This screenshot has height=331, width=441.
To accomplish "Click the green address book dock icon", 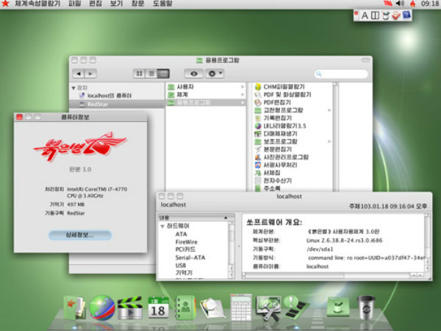I will click(x=184, y=307).
